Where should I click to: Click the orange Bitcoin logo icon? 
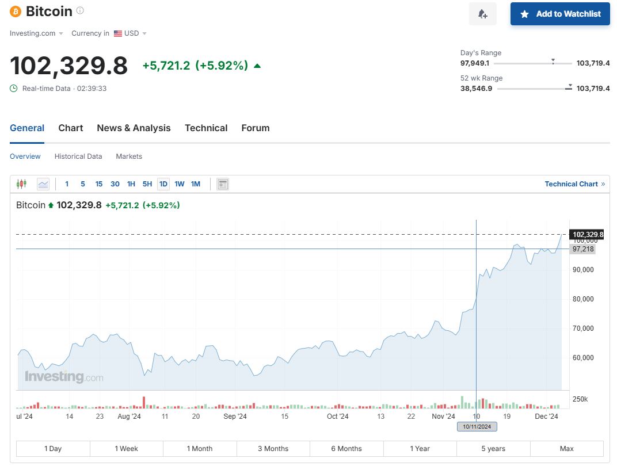click(x=16, y=12)
